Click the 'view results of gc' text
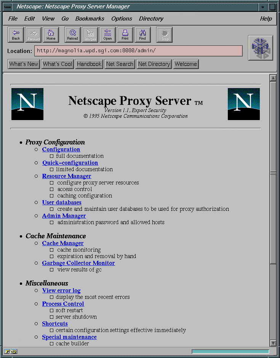 (x=79, y=270)
